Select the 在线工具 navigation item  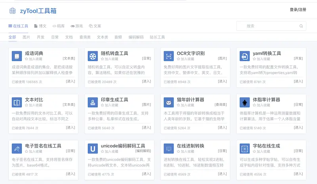point(18,26)
